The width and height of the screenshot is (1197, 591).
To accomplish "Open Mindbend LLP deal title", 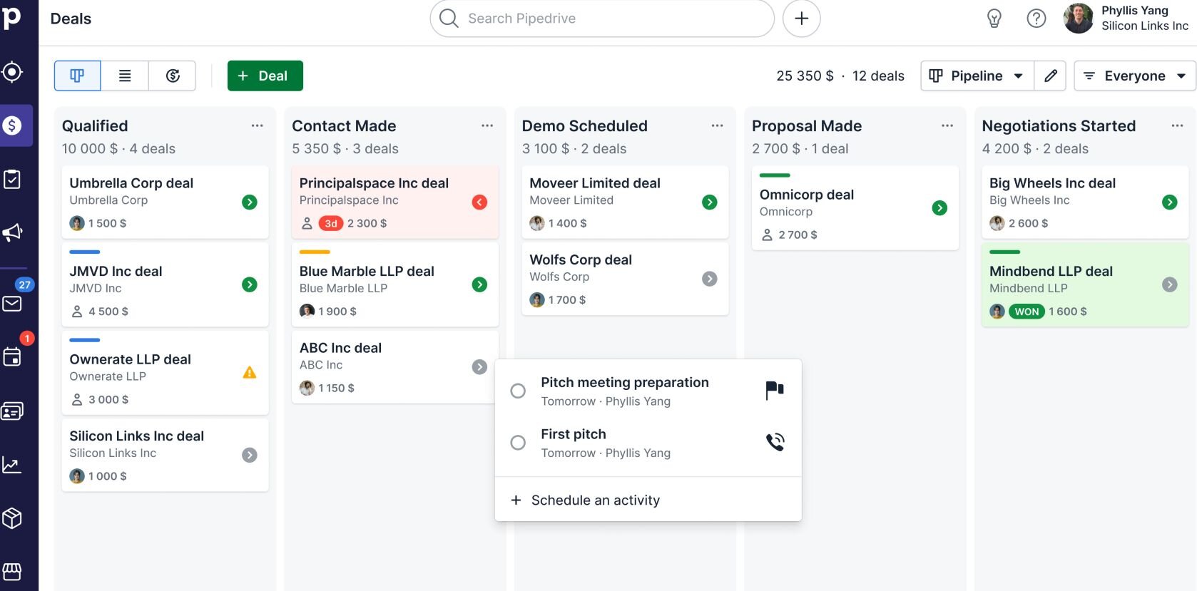I will (1051, 272).
